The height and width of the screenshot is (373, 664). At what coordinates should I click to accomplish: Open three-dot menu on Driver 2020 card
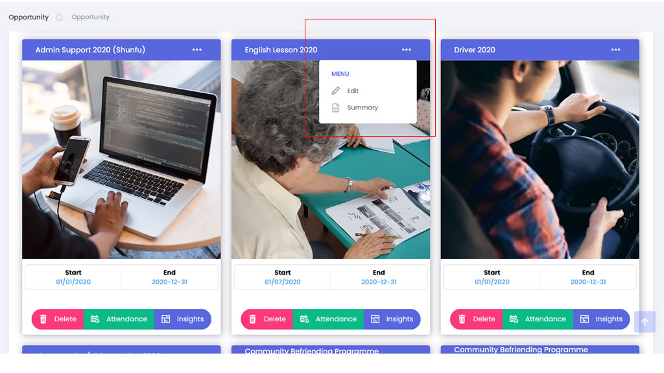coord(616,49)
